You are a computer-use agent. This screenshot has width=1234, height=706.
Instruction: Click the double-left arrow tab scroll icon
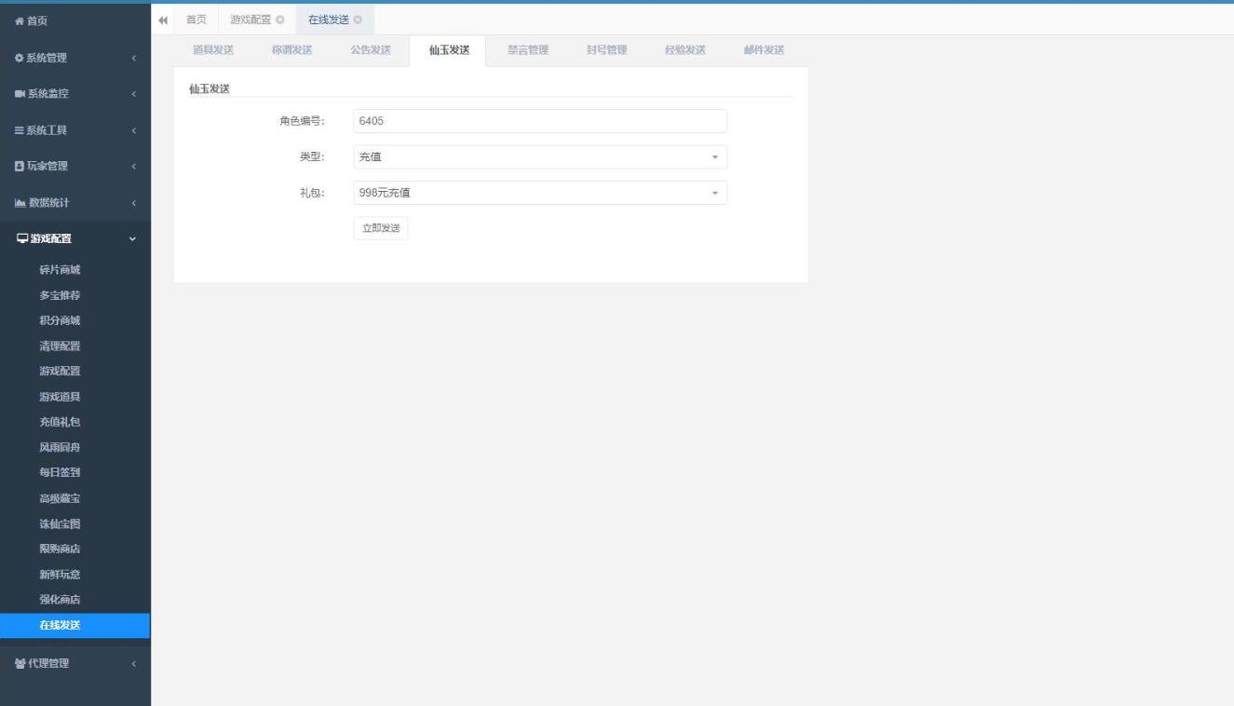pyautogui.click(x=164, y=20)
